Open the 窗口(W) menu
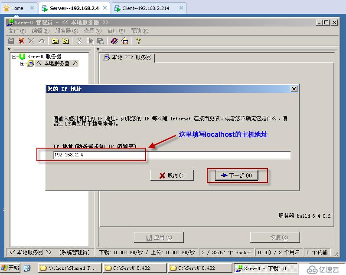346x275 pixels. pos(116,31)
